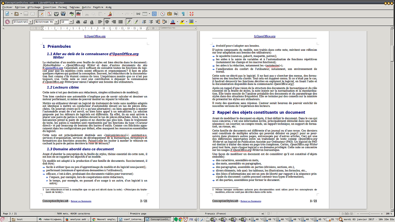This screenshot has width=395, height=222.
Task: Open the Bitstream Ve font name dropdown
Action: tap(56, 22)
